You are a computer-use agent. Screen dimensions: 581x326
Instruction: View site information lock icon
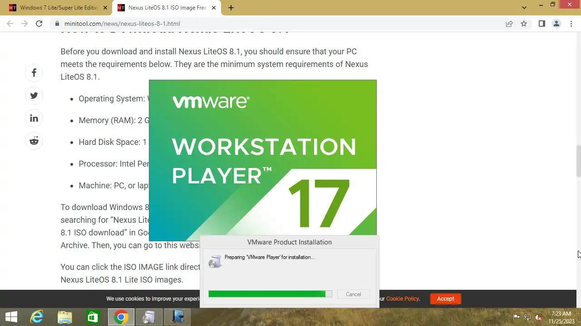[x=57, y=24]
